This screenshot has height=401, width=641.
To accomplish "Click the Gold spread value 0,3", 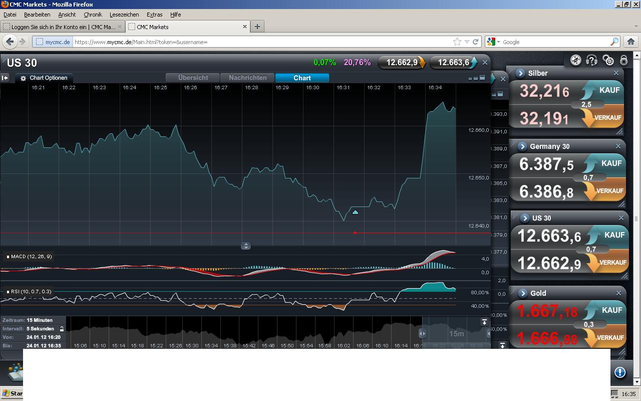I will tap(589, 324).
